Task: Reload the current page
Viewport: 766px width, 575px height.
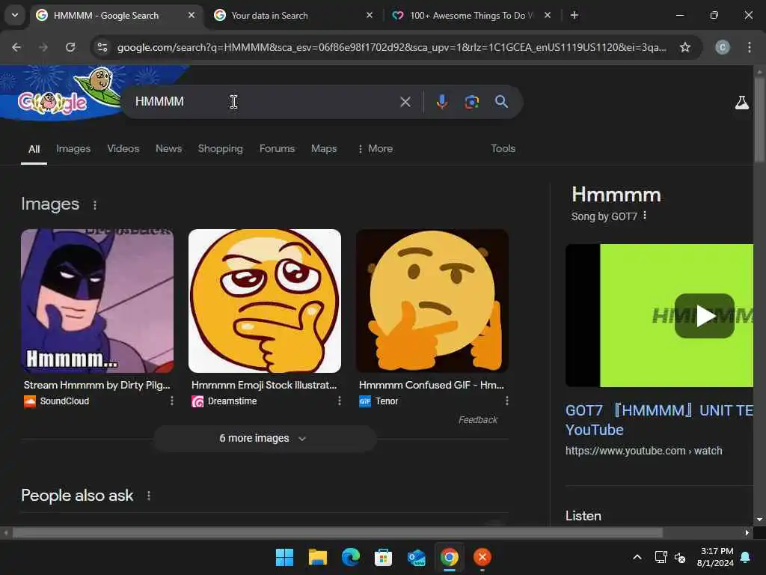Action: [x=70, y=47]
